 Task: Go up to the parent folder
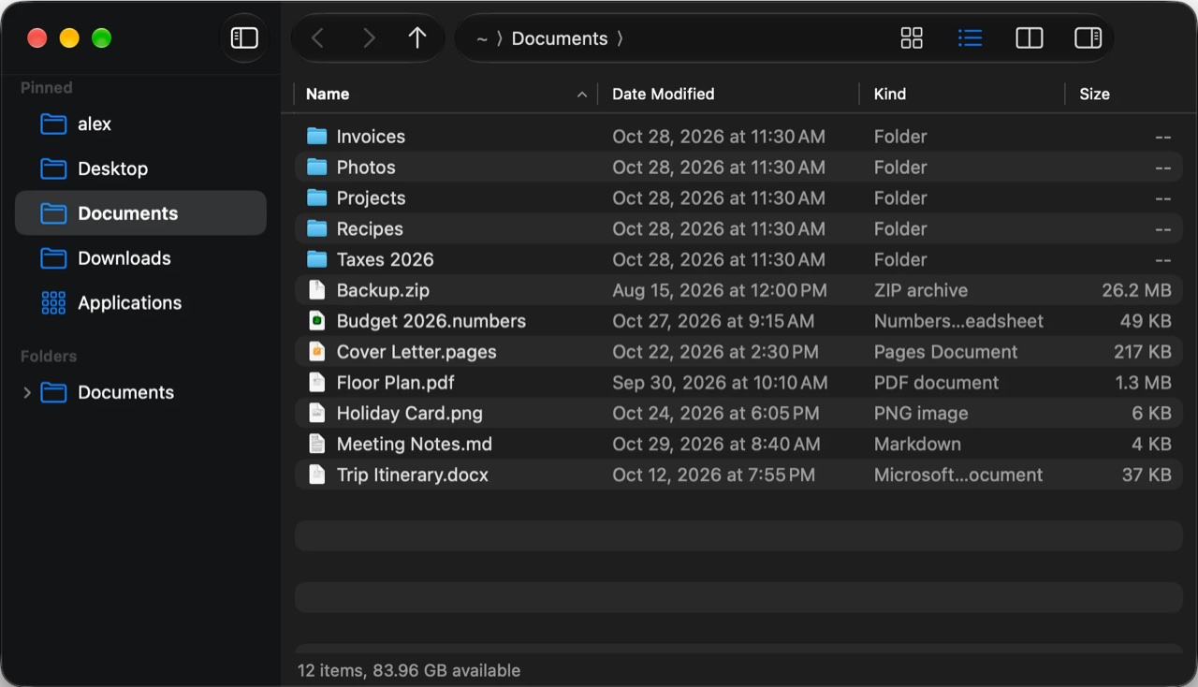point(417,37)
